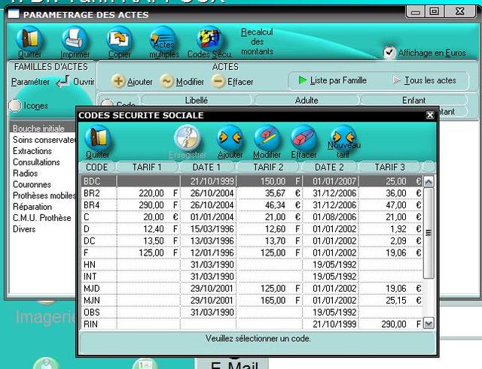Screen dimensions: 482x369
Task: Click the Nouveau tarif icon
Action: (x=343, y=138)
